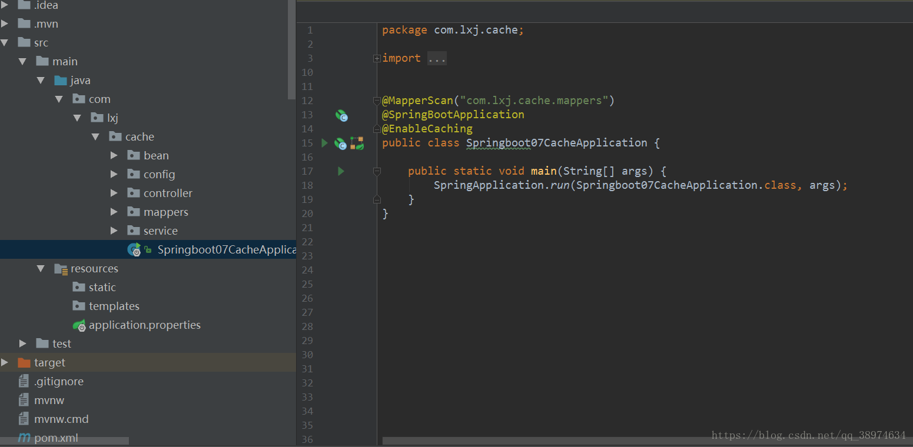The height and width of the screenshot is (447, 913).
Task: Click the autowired dependencies gutter icon on line 15
Action: point(357,143)
